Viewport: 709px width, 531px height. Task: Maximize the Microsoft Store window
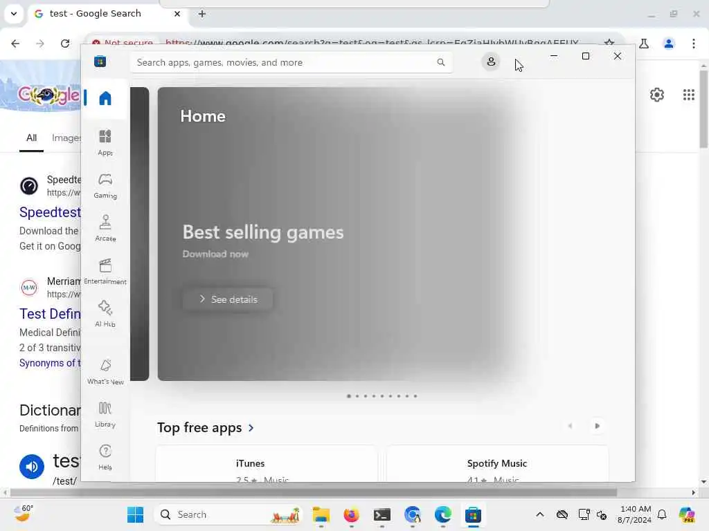point(586,56)
